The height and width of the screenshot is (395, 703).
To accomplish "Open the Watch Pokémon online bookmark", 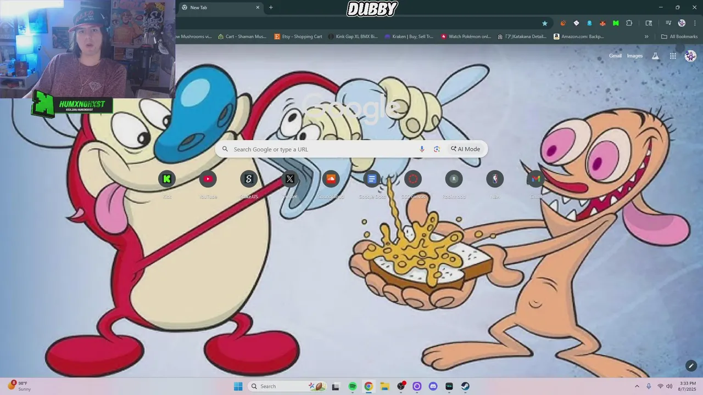I will coord(466,37).
